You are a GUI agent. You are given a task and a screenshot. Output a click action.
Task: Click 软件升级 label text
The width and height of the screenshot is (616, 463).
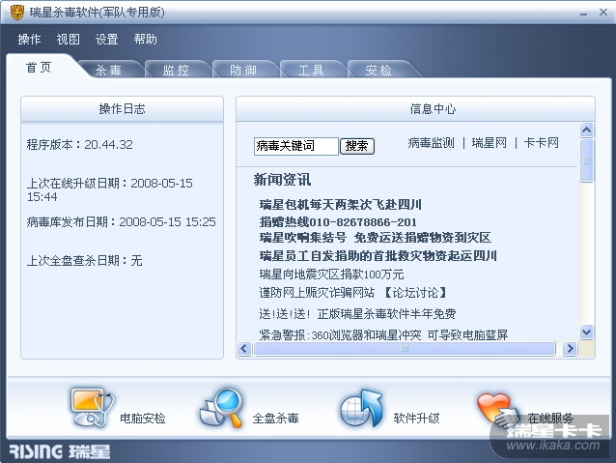coord(416,418)
